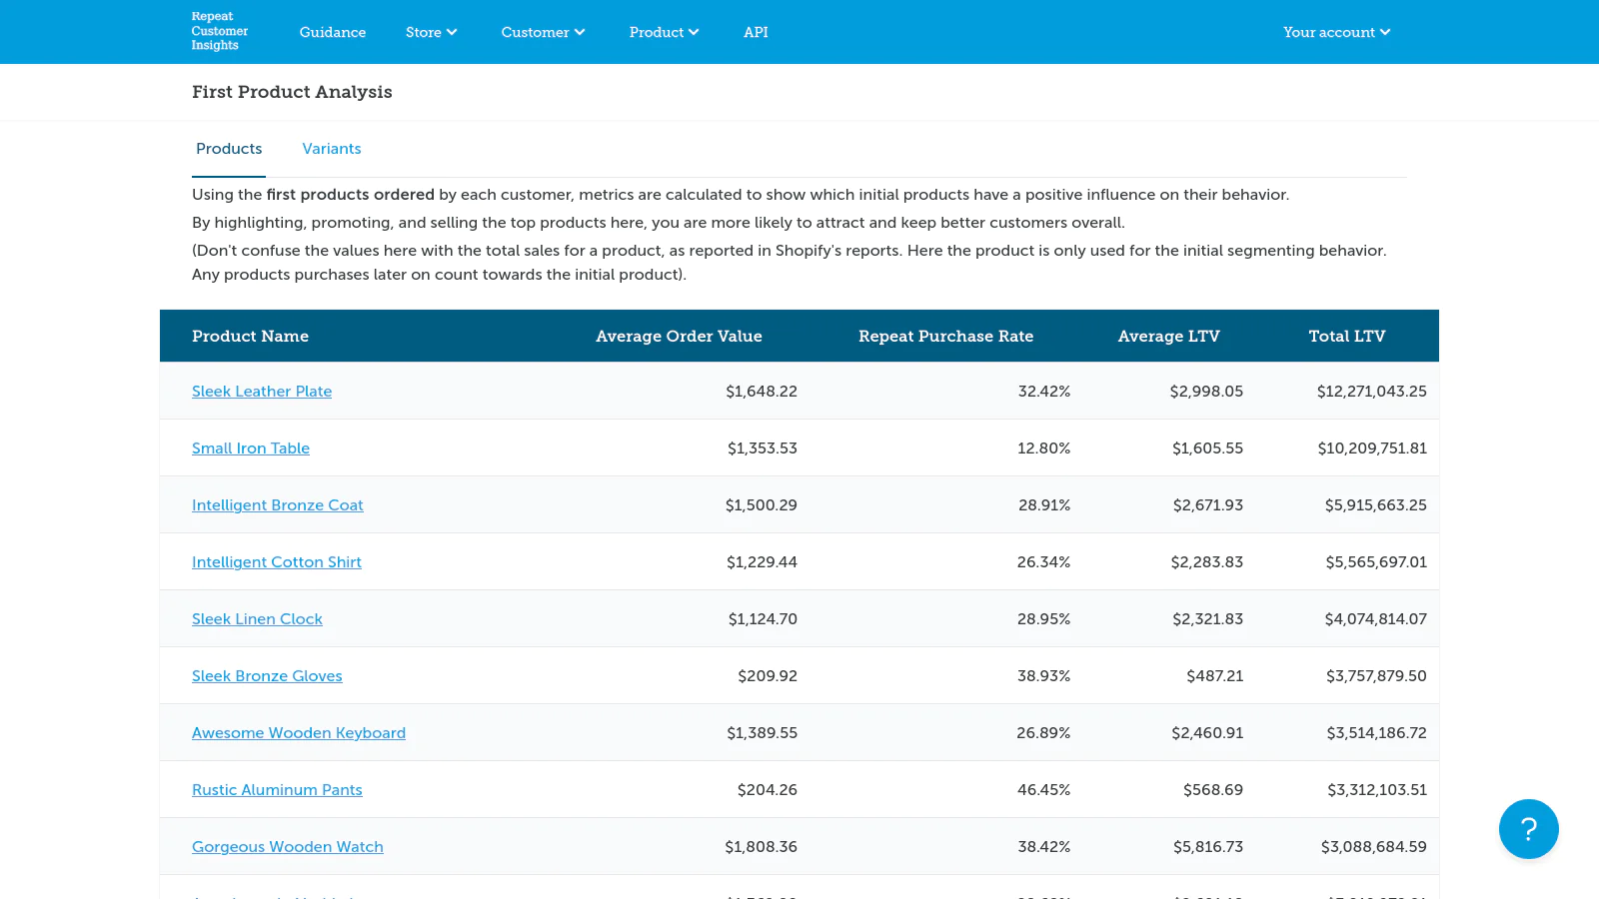
Task: Open the Rustic Aluminum Pants link
Action: 277,790
